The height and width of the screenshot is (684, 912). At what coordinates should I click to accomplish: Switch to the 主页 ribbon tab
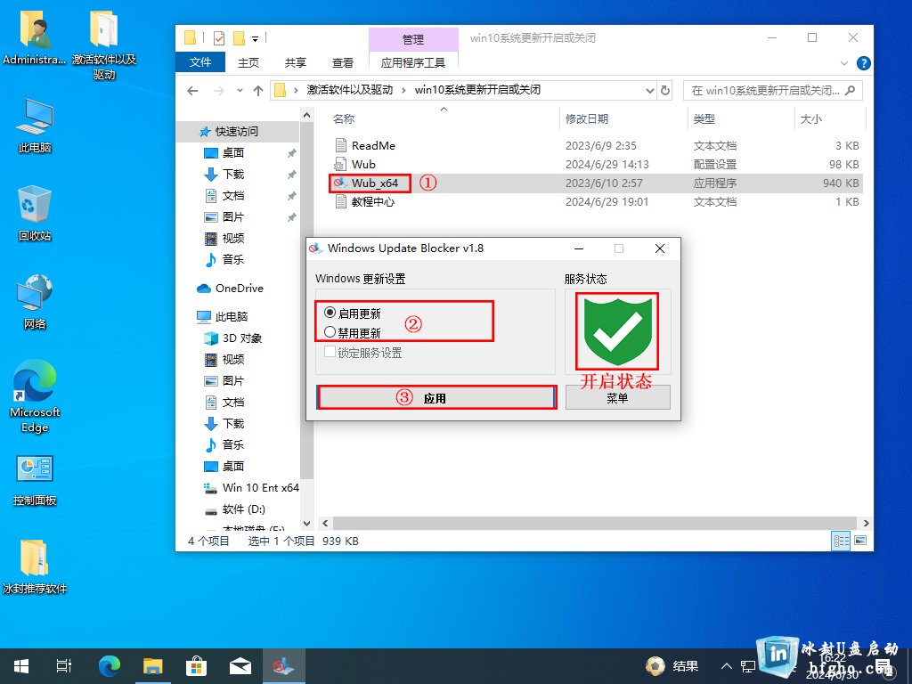pyautogui.click(x=248, y=62)
